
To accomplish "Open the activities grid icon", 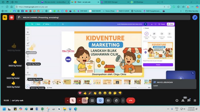I will (195, 100).
